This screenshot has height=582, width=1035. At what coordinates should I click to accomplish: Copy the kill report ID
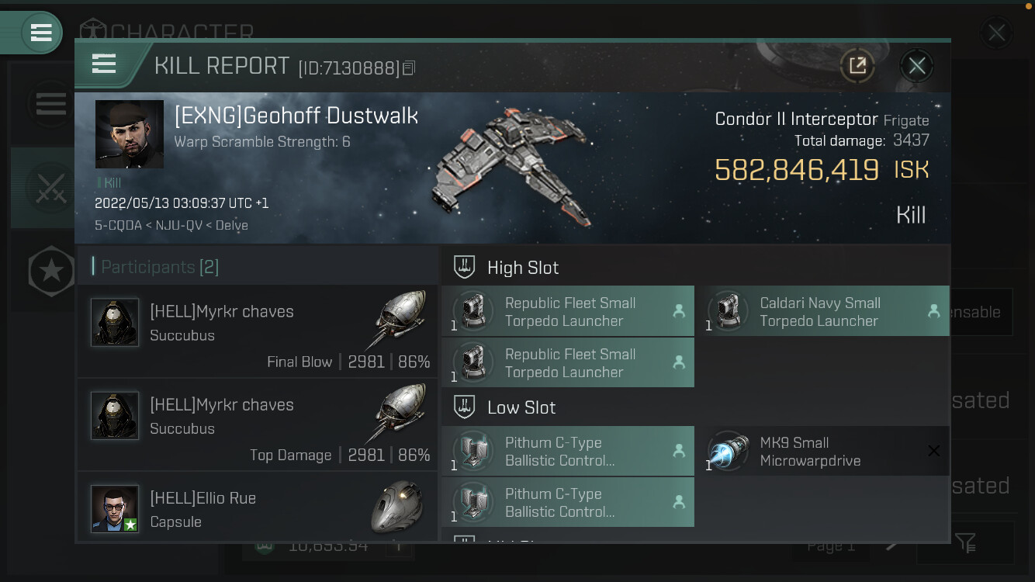tap(409, 68)
